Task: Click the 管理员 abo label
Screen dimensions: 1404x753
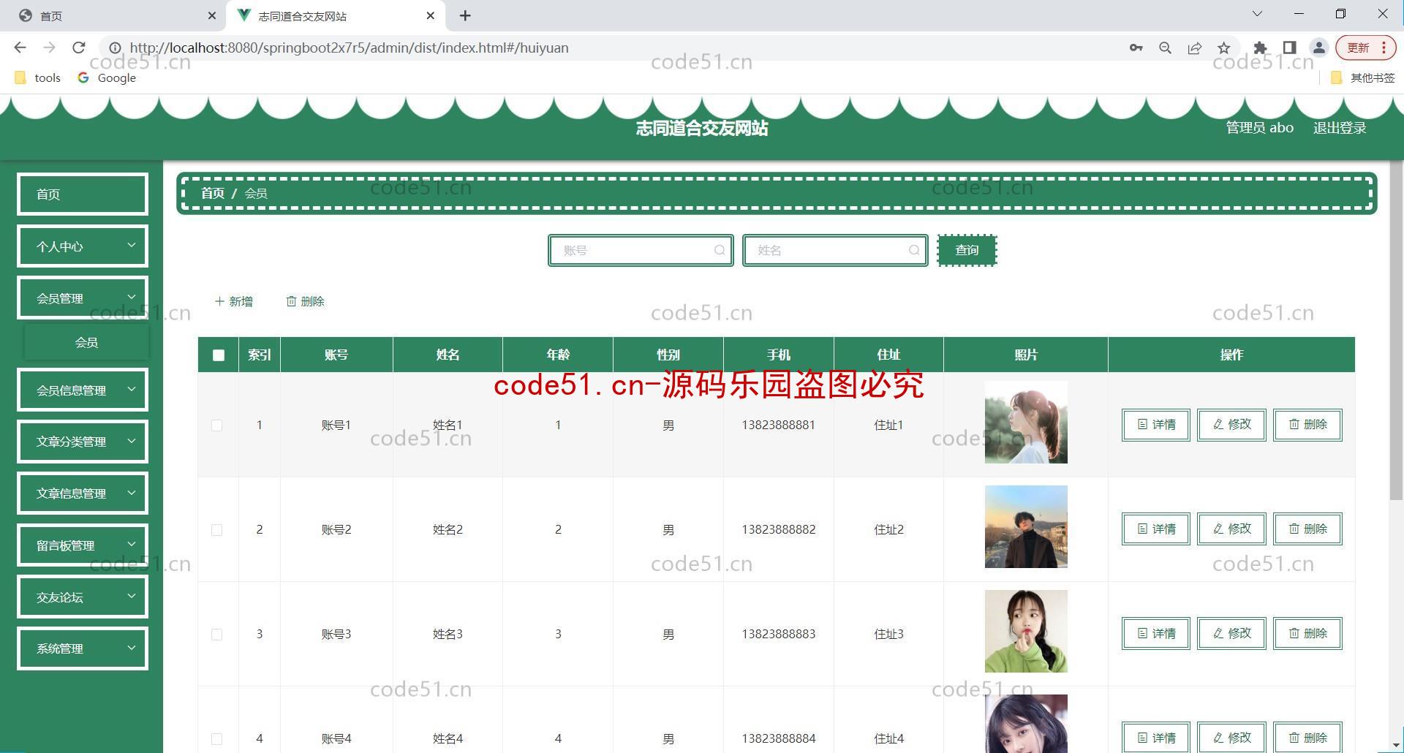Action: tap(1260, 128)
